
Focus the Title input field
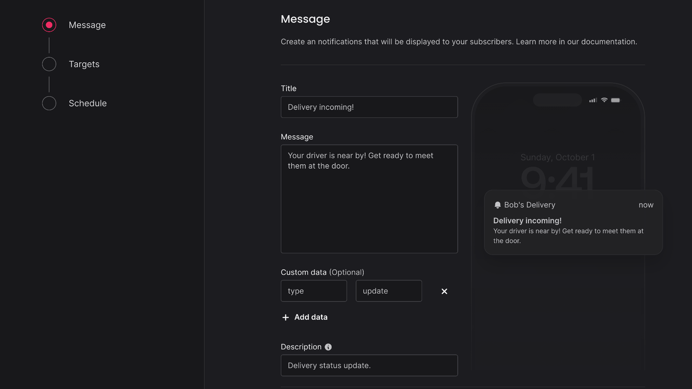(x=369, y=107)
